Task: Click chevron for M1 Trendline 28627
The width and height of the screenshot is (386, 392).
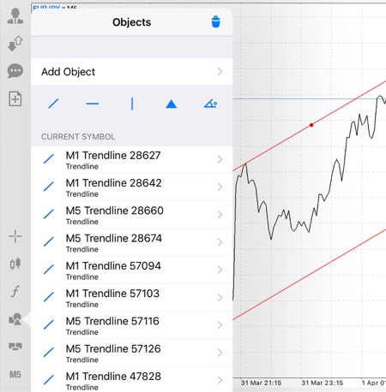Action: click(x=220, y=159)
